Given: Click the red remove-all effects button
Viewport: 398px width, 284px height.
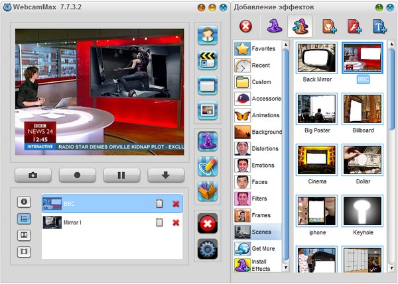Looking at the screenshot, I should point(208,223).
